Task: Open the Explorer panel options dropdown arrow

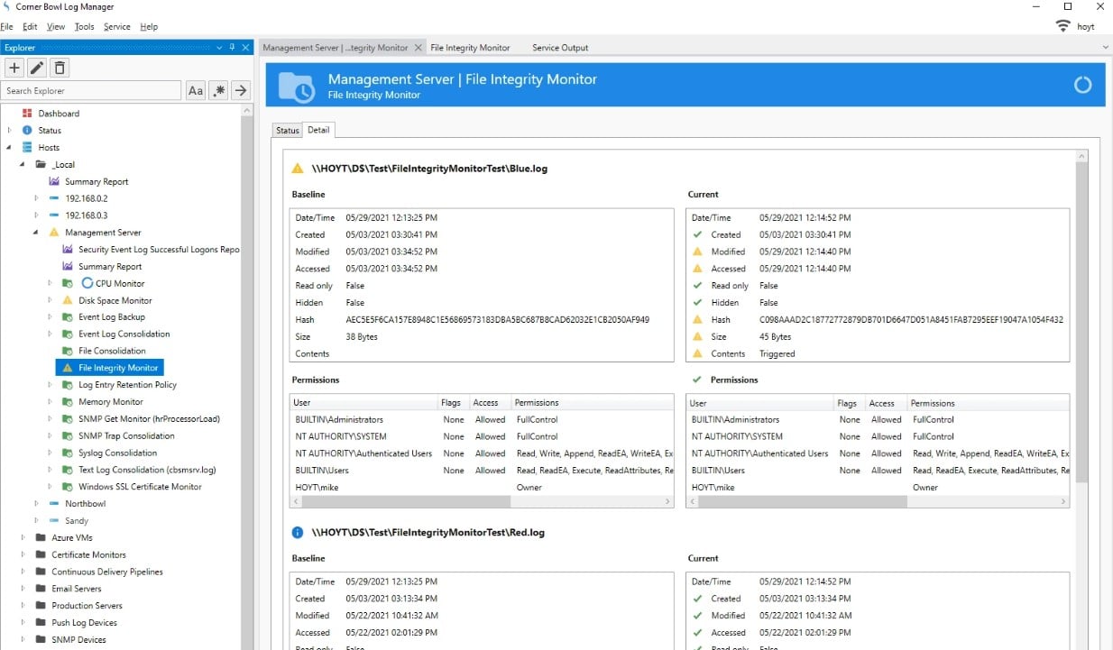Action: [218, 47]
